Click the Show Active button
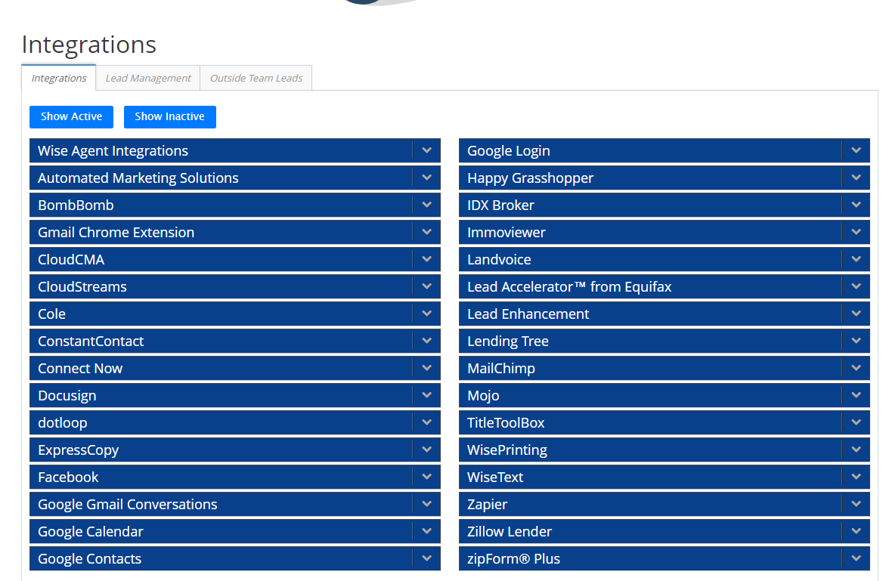This screenshot has width=883, height=581. pos(72,116)
